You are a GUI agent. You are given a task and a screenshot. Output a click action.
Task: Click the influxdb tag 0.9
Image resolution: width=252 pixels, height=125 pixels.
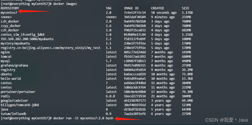[x=109, y=114]
